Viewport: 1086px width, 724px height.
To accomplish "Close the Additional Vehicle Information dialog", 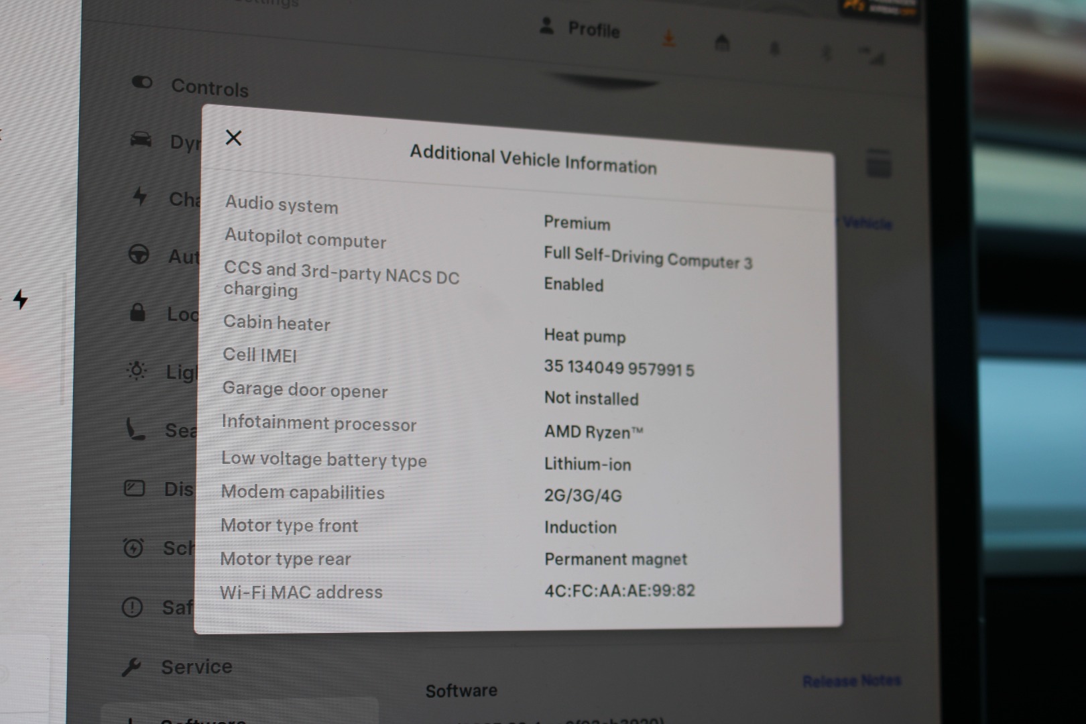I will 233,137.
